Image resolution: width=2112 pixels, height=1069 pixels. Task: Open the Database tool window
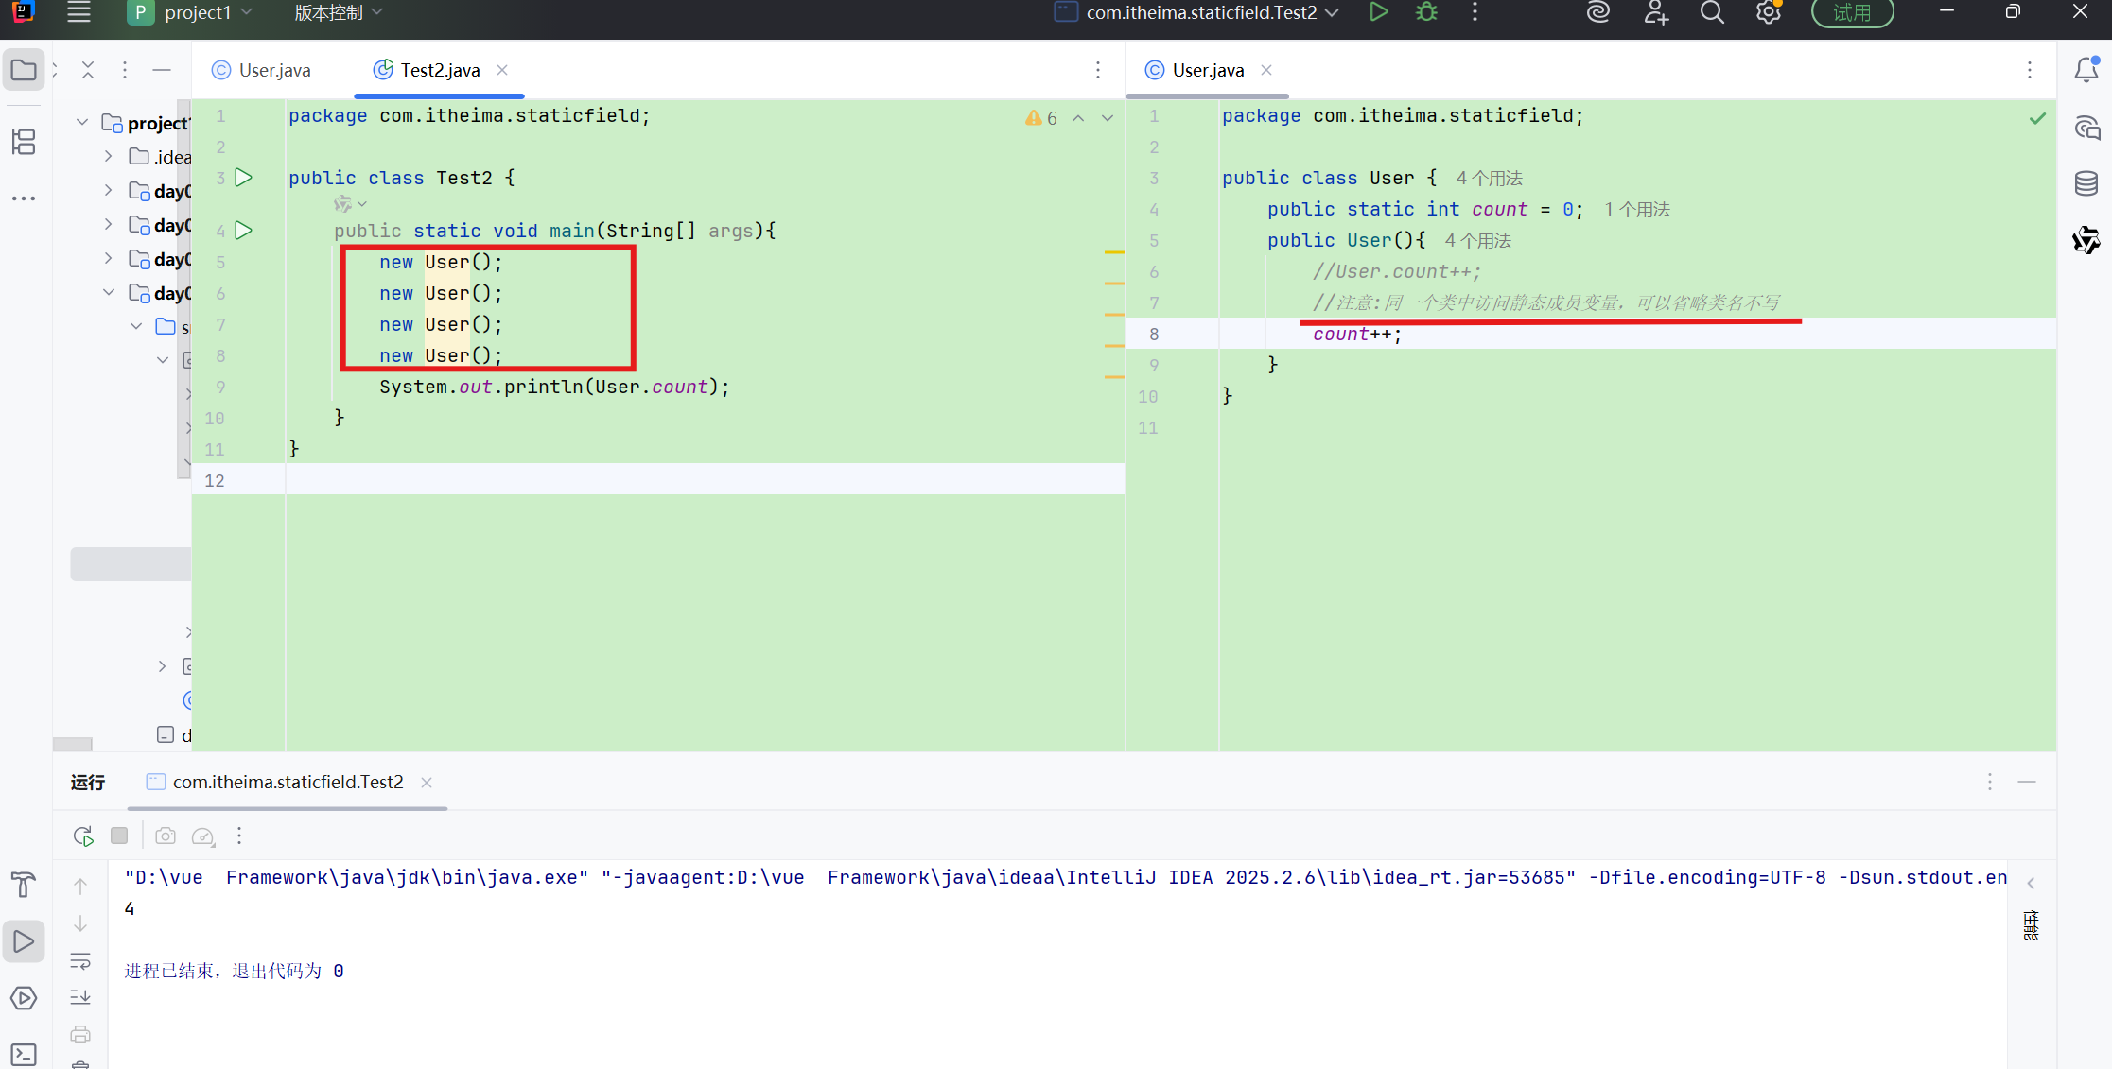click(x=2086, y=183)
